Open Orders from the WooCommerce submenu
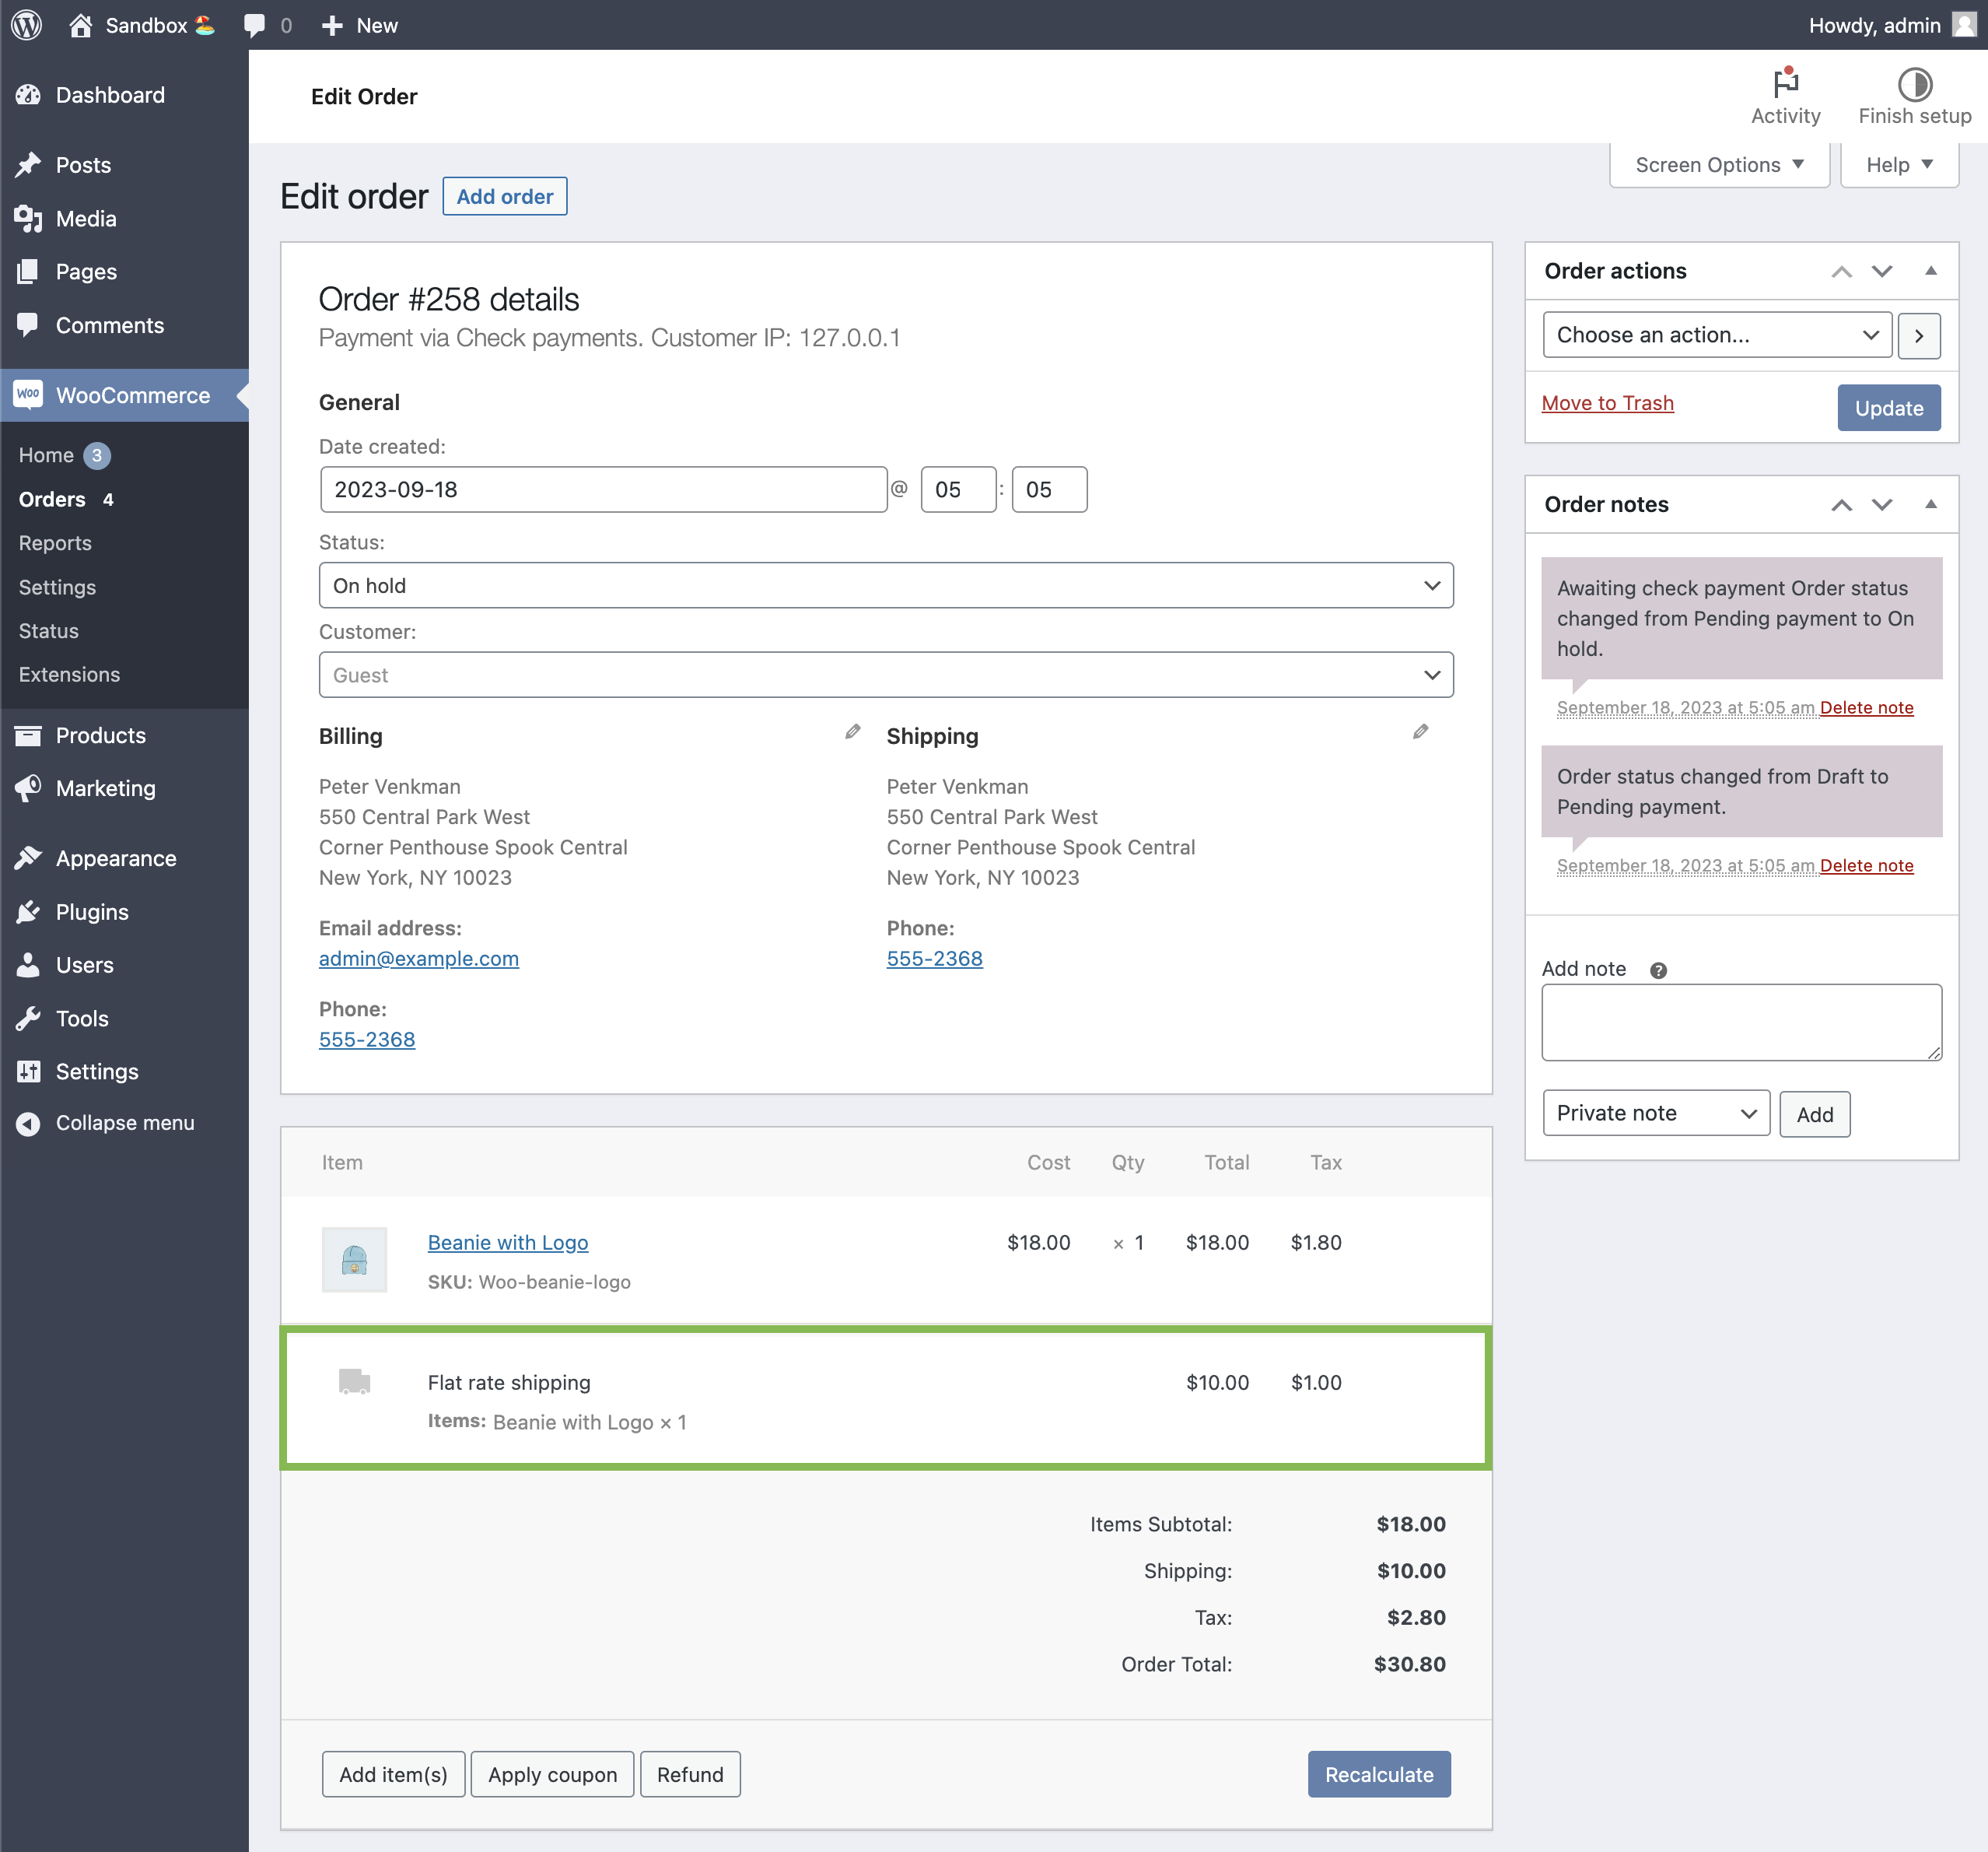The width and height of the screenshot is (1988, 1852). pyautogui.click(x=51, y=500)
